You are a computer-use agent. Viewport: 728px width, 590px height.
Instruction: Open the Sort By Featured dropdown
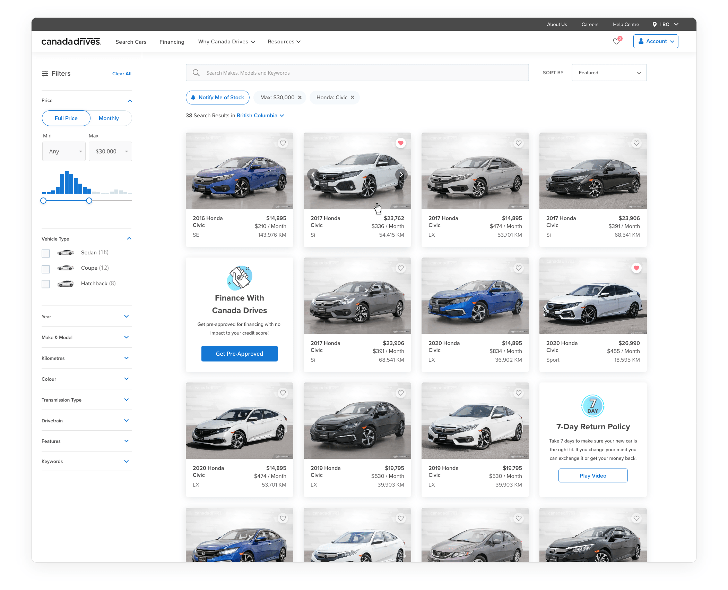pos(609,73)
